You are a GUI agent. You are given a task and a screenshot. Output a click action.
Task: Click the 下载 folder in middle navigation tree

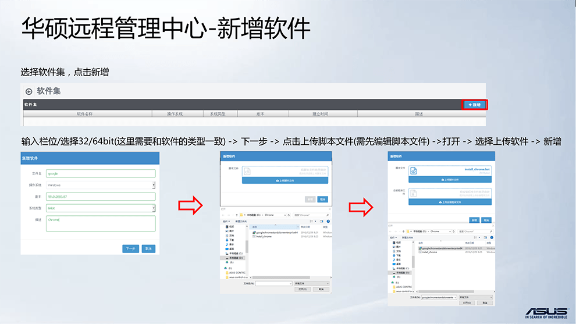pyautogui.click(x=231, y=240)
